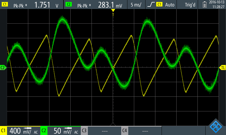Click the trigger position marker at top
This screenshot has height=135, width=226.
pos(113,11)
